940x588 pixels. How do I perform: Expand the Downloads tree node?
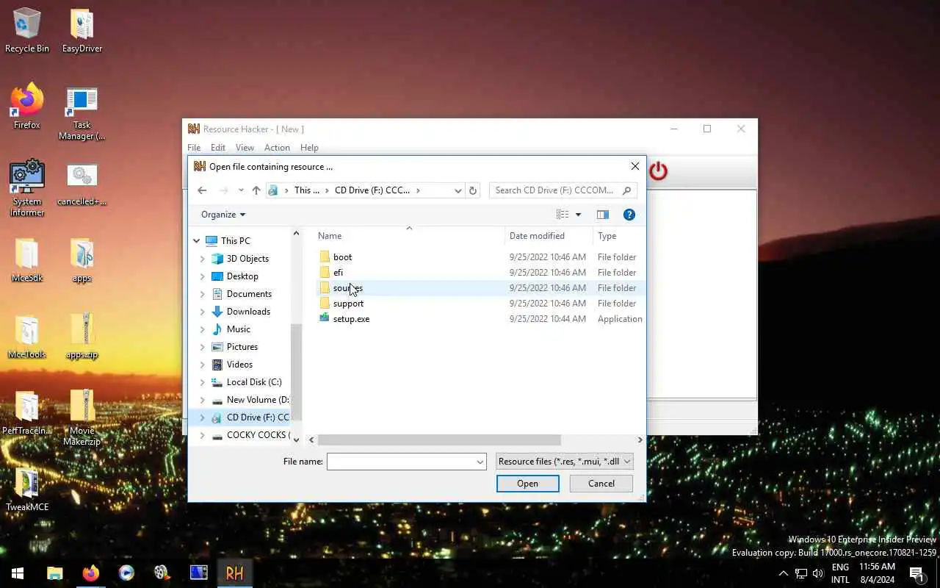(x=203, y=312)
